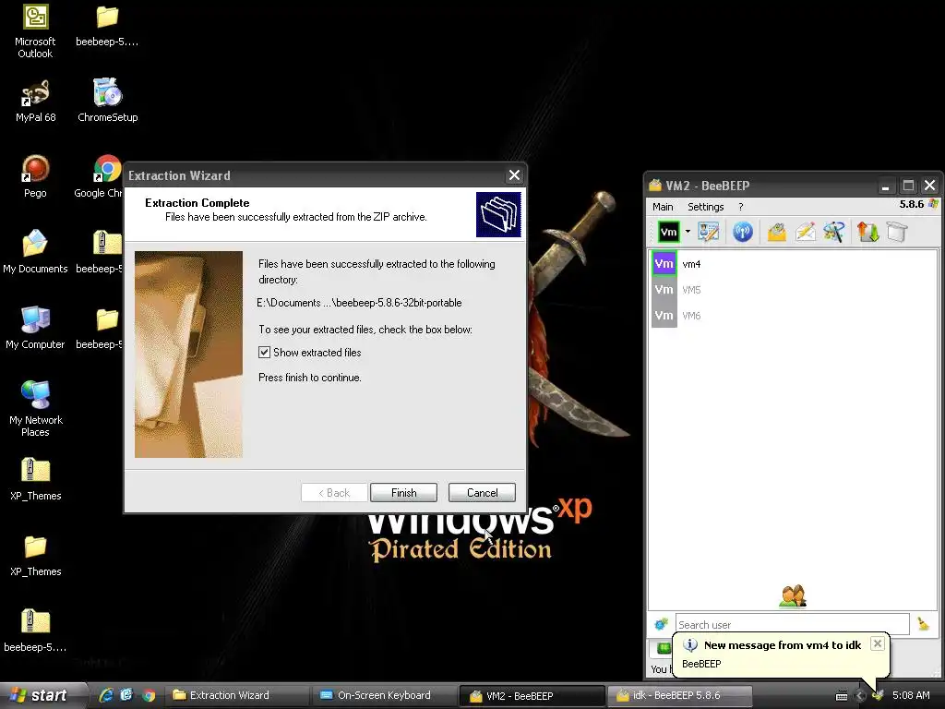This screenshot has width=945, height=709.
Task: Open the wizard wand tools icon in BeeBEEP
Action: pos(834,232)
